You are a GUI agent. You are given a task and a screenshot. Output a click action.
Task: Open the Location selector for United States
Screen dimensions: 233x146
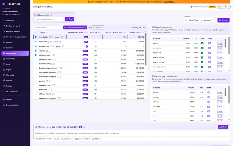[200, 20]
